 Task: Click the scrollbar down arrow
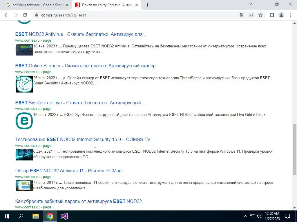(x=294, y=208)
